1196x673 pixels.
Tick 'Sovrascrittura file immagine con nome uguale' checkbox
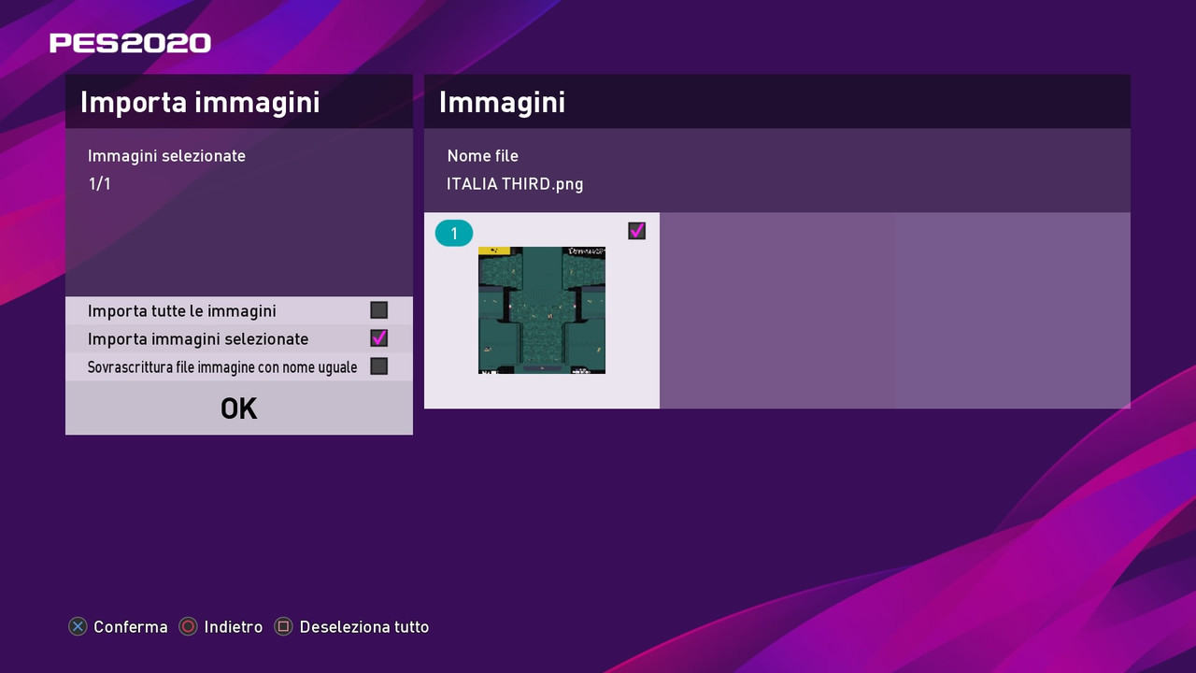(x=378, y=366)
